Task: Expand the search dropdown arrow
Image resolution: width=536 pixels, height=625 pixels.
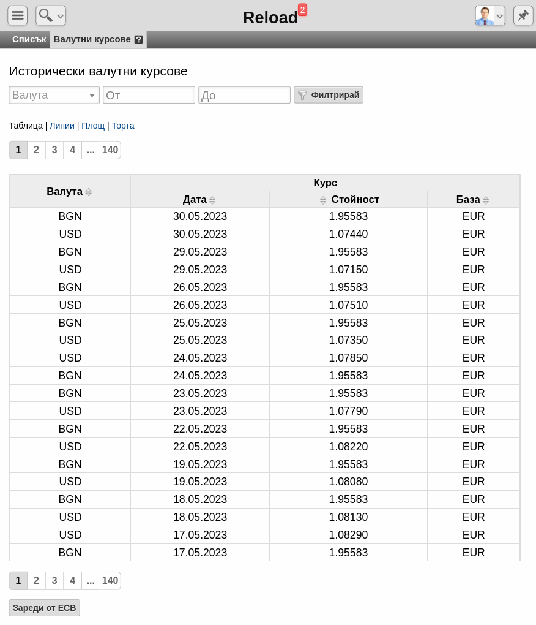Action: pyautogui.click(x=61, y=17)
